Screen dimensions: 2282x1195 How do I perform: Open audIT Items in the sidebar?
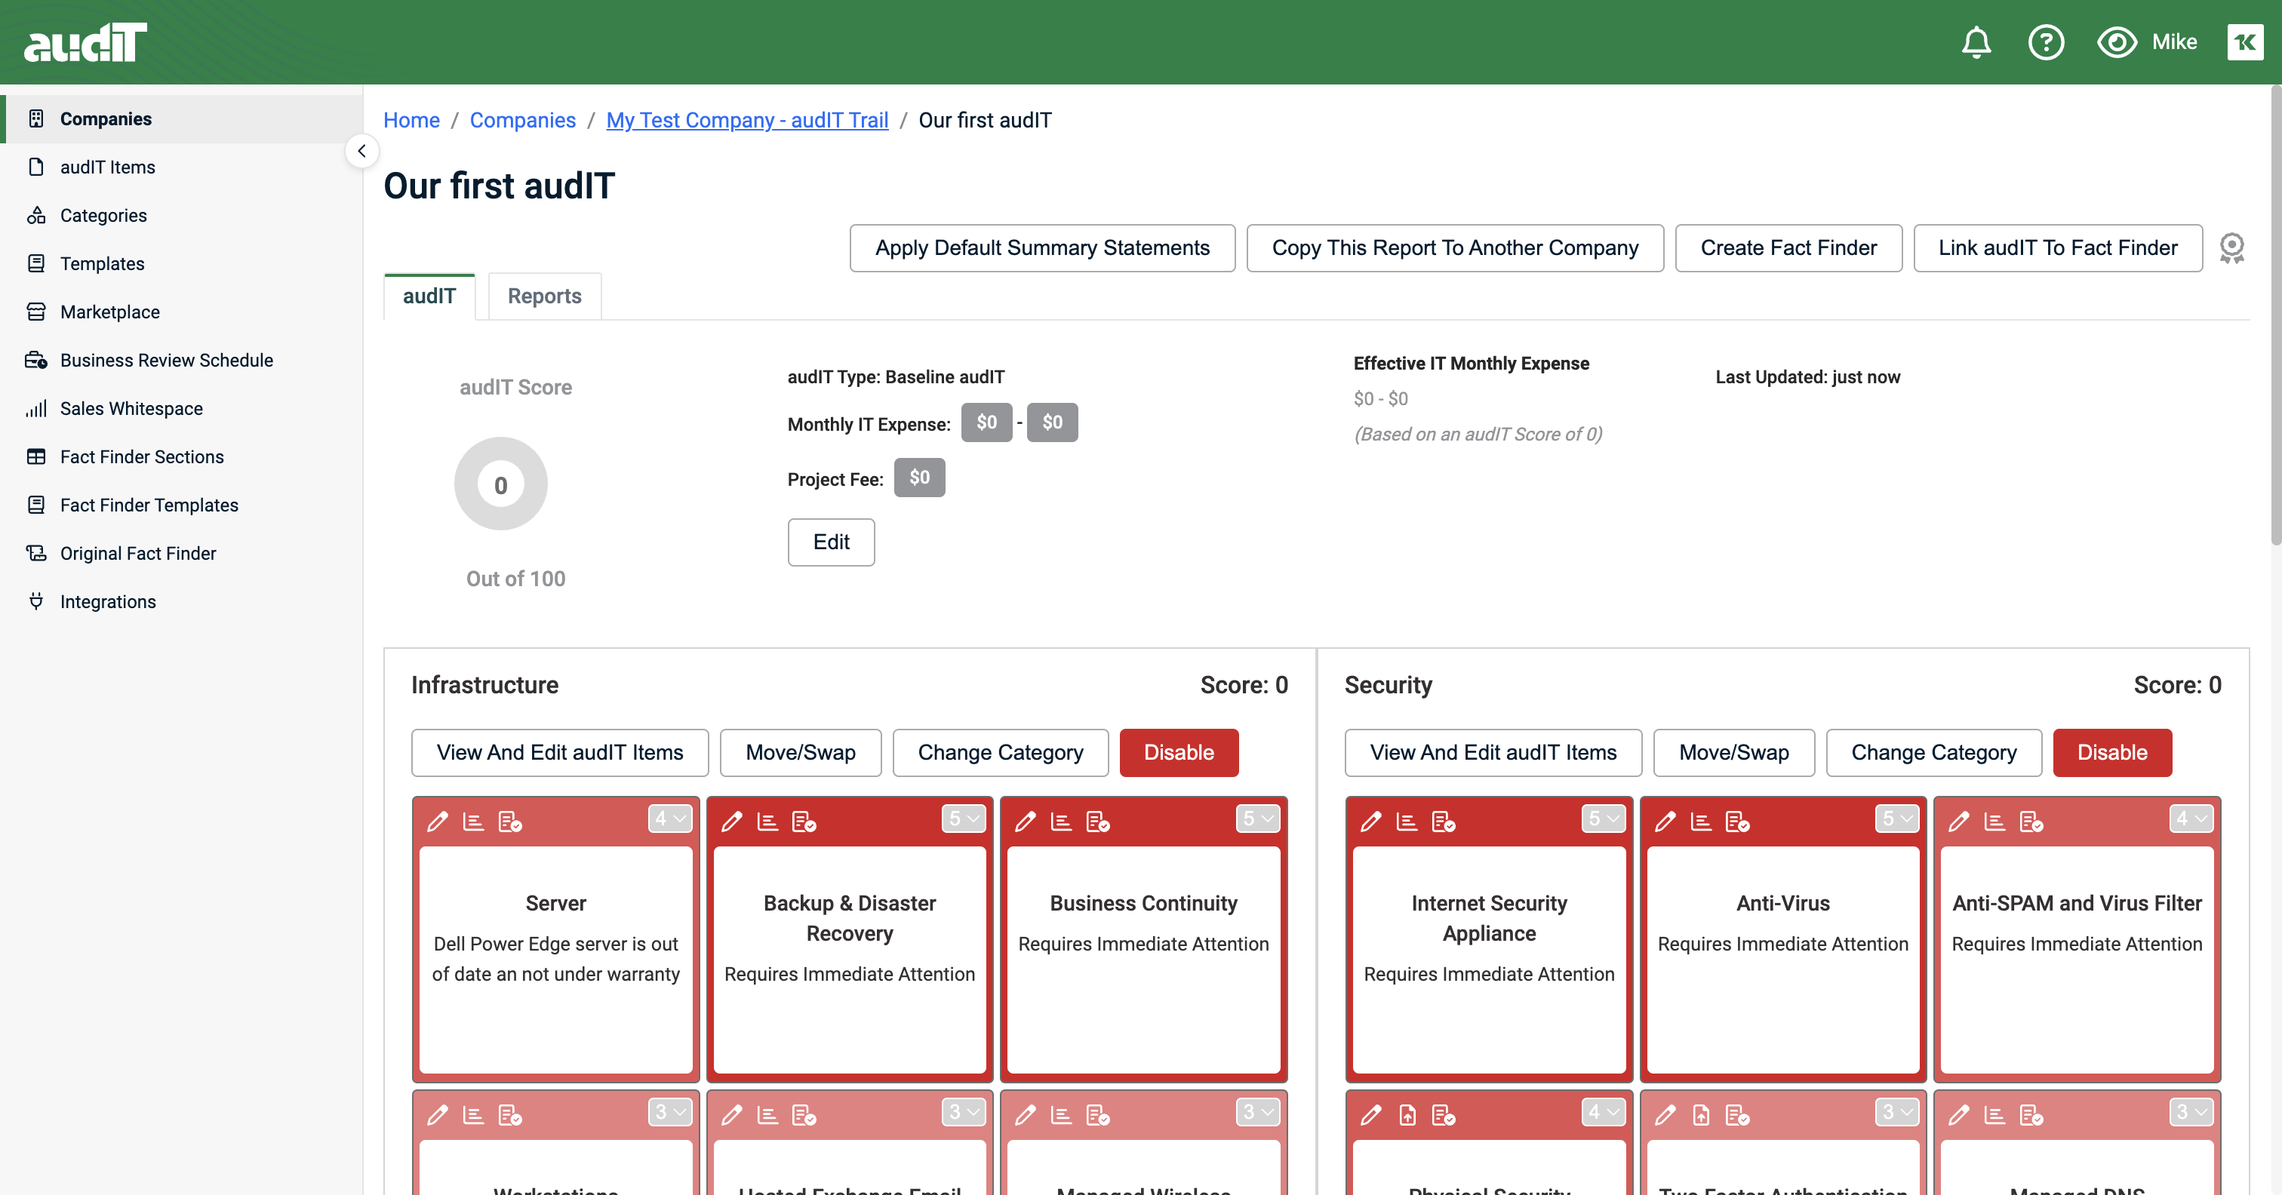(x=180, y=167)
